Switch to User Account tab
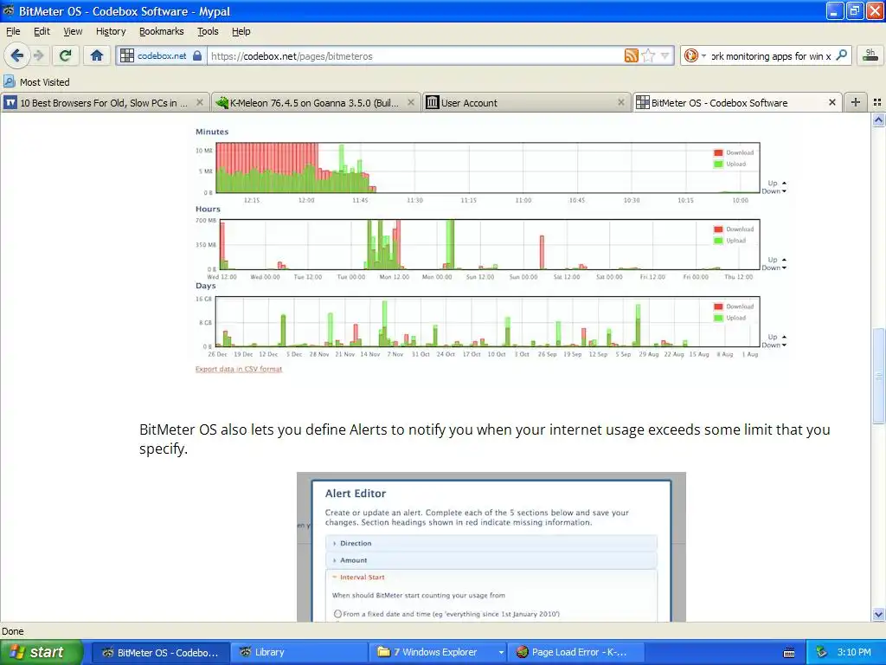886x665 pixels. [527, 102]
